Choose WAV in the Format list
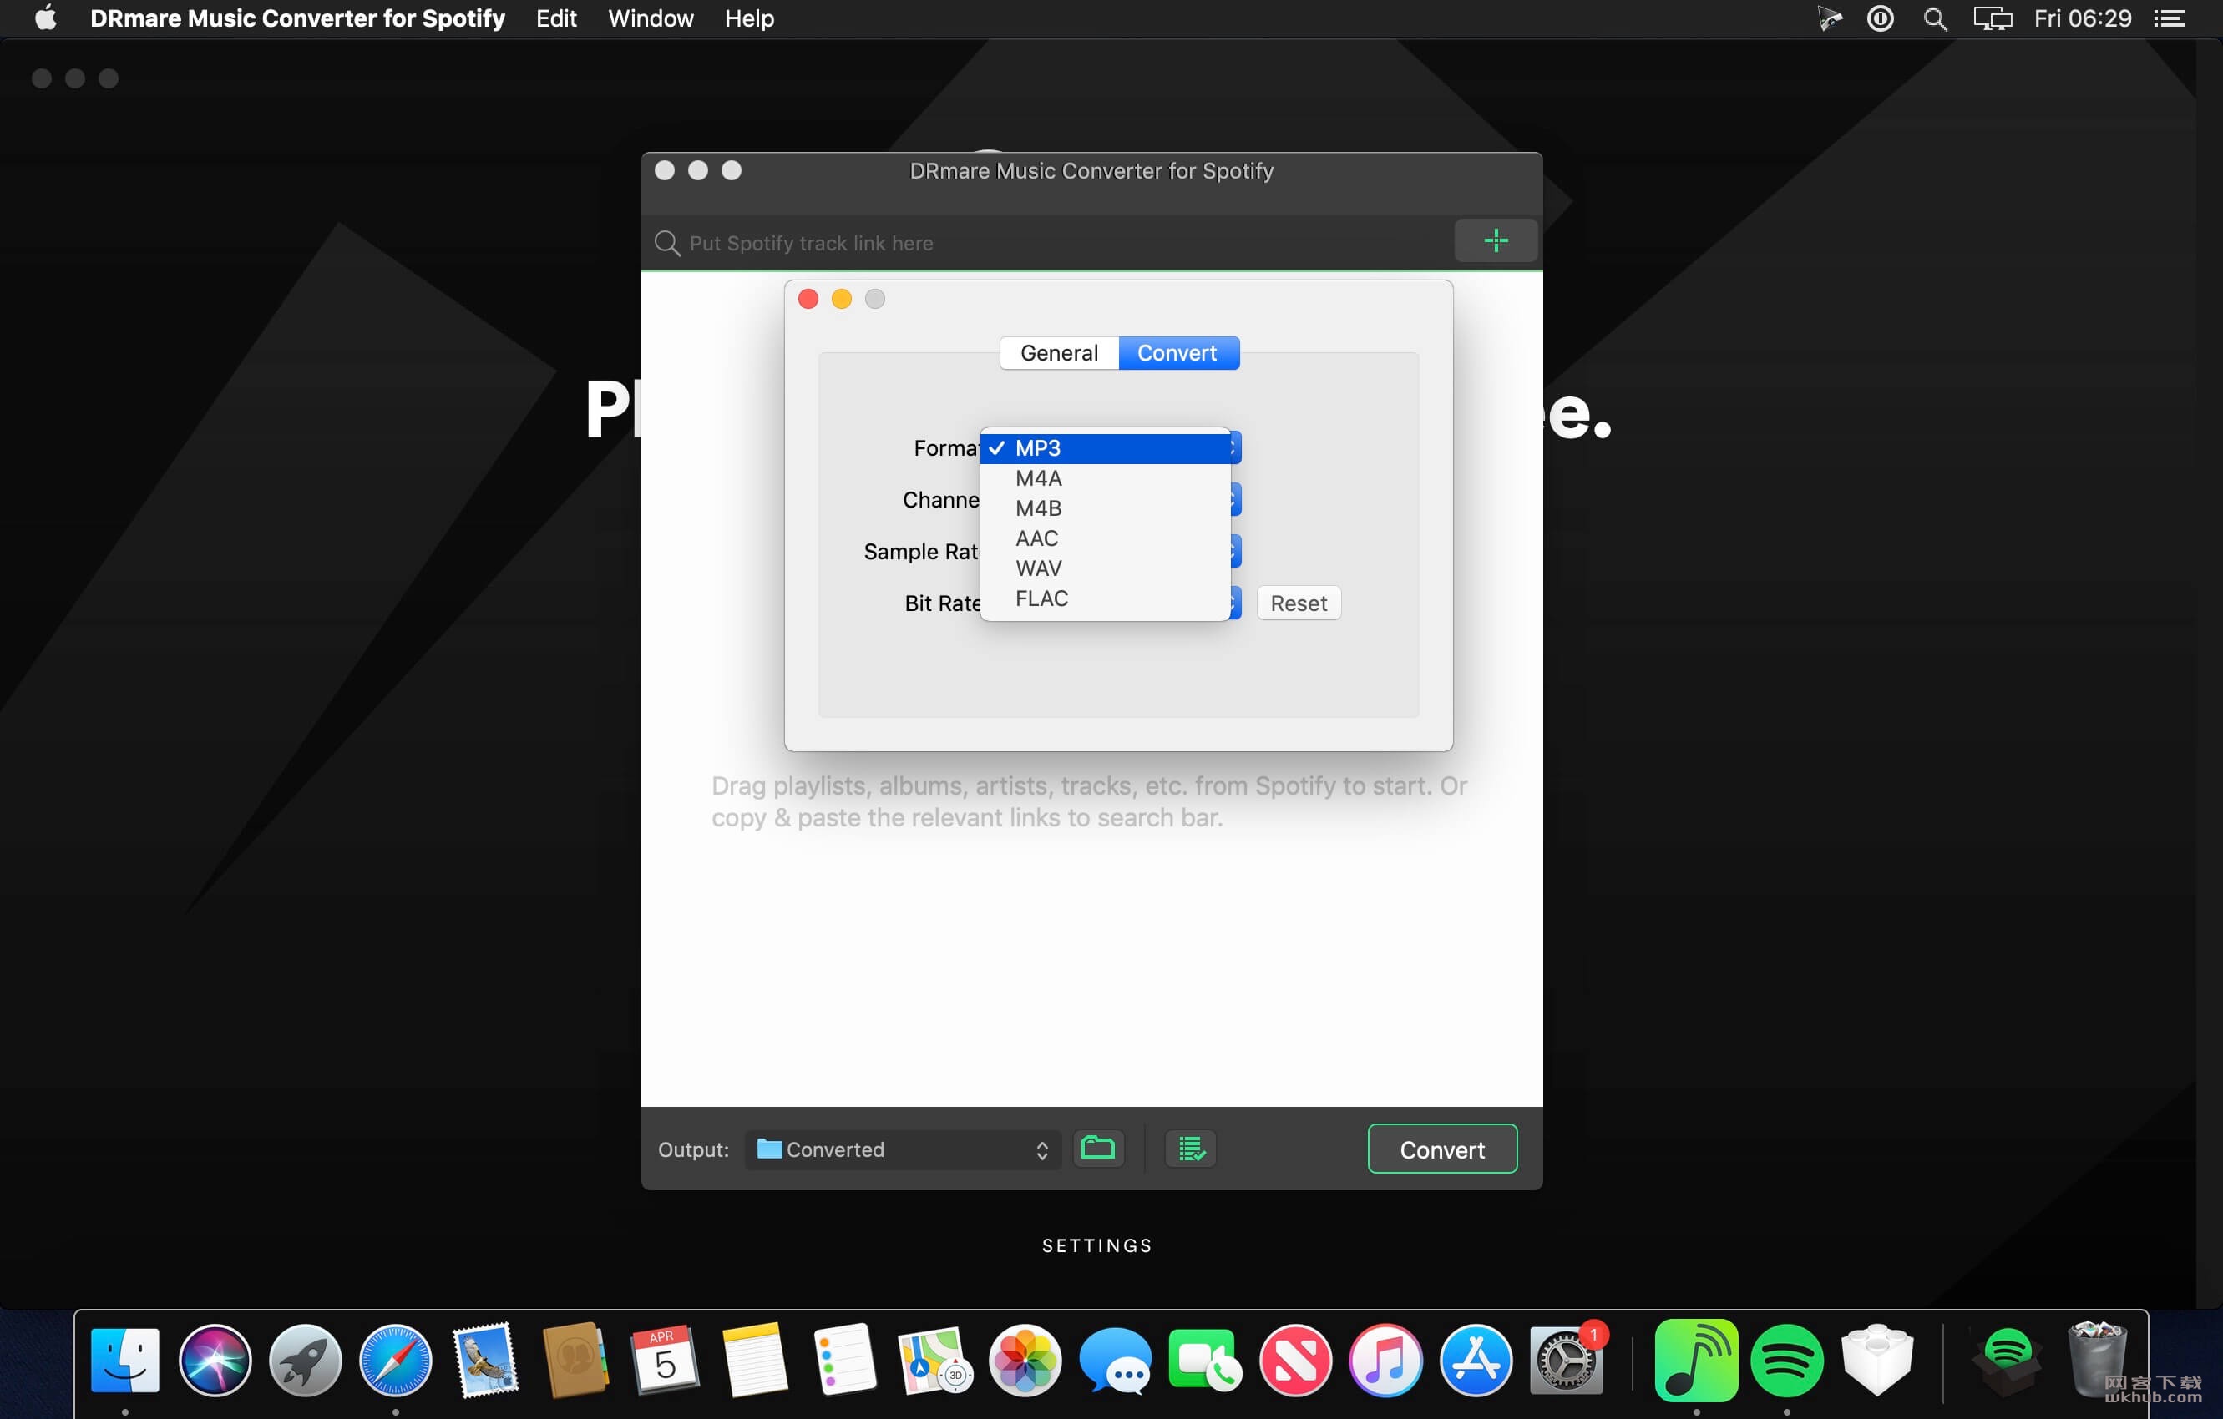The height and width of the screenshot is (1419, 2223). (x=1105, y=568)
